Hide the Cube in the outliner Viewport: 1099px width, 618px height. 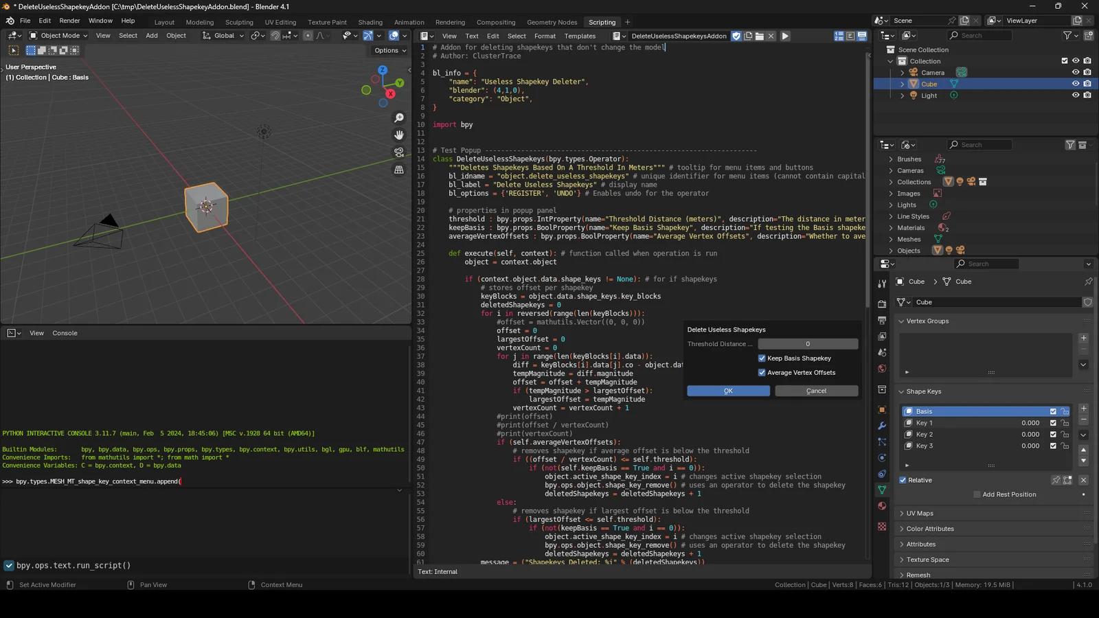coord(1076,84)
